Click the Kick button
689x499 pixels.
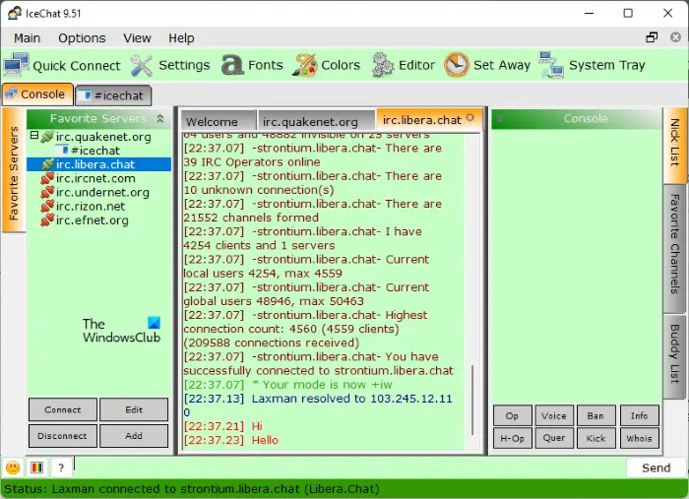tap(595, 438)
